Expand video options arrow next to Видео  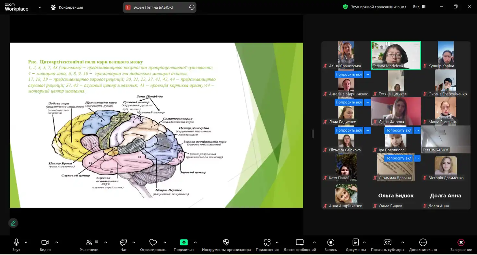57,242
